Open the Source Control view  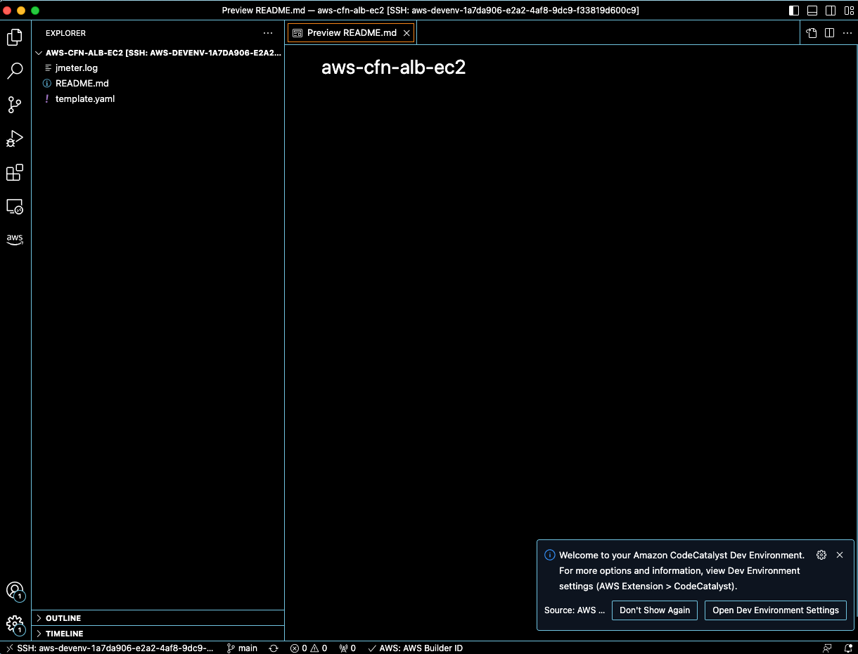15,105
